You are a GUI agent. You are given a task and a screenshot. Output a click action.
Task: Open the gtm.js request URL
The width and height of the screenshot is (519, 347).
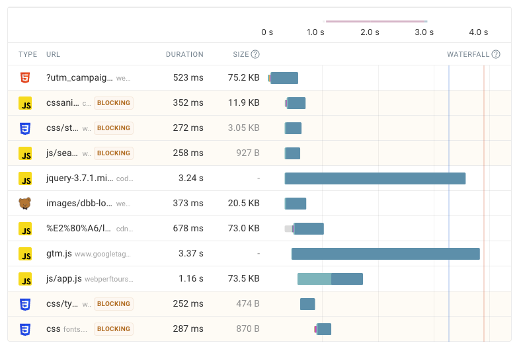coord(58,254)
